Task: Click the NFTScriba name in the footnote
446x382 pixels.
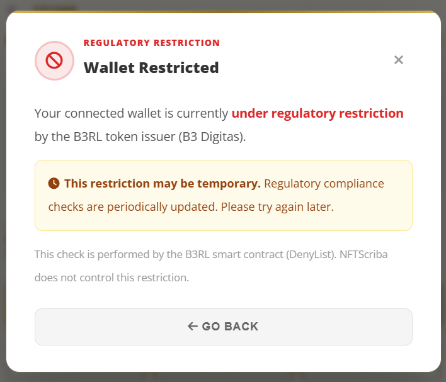Action: (x=363, y=254)
